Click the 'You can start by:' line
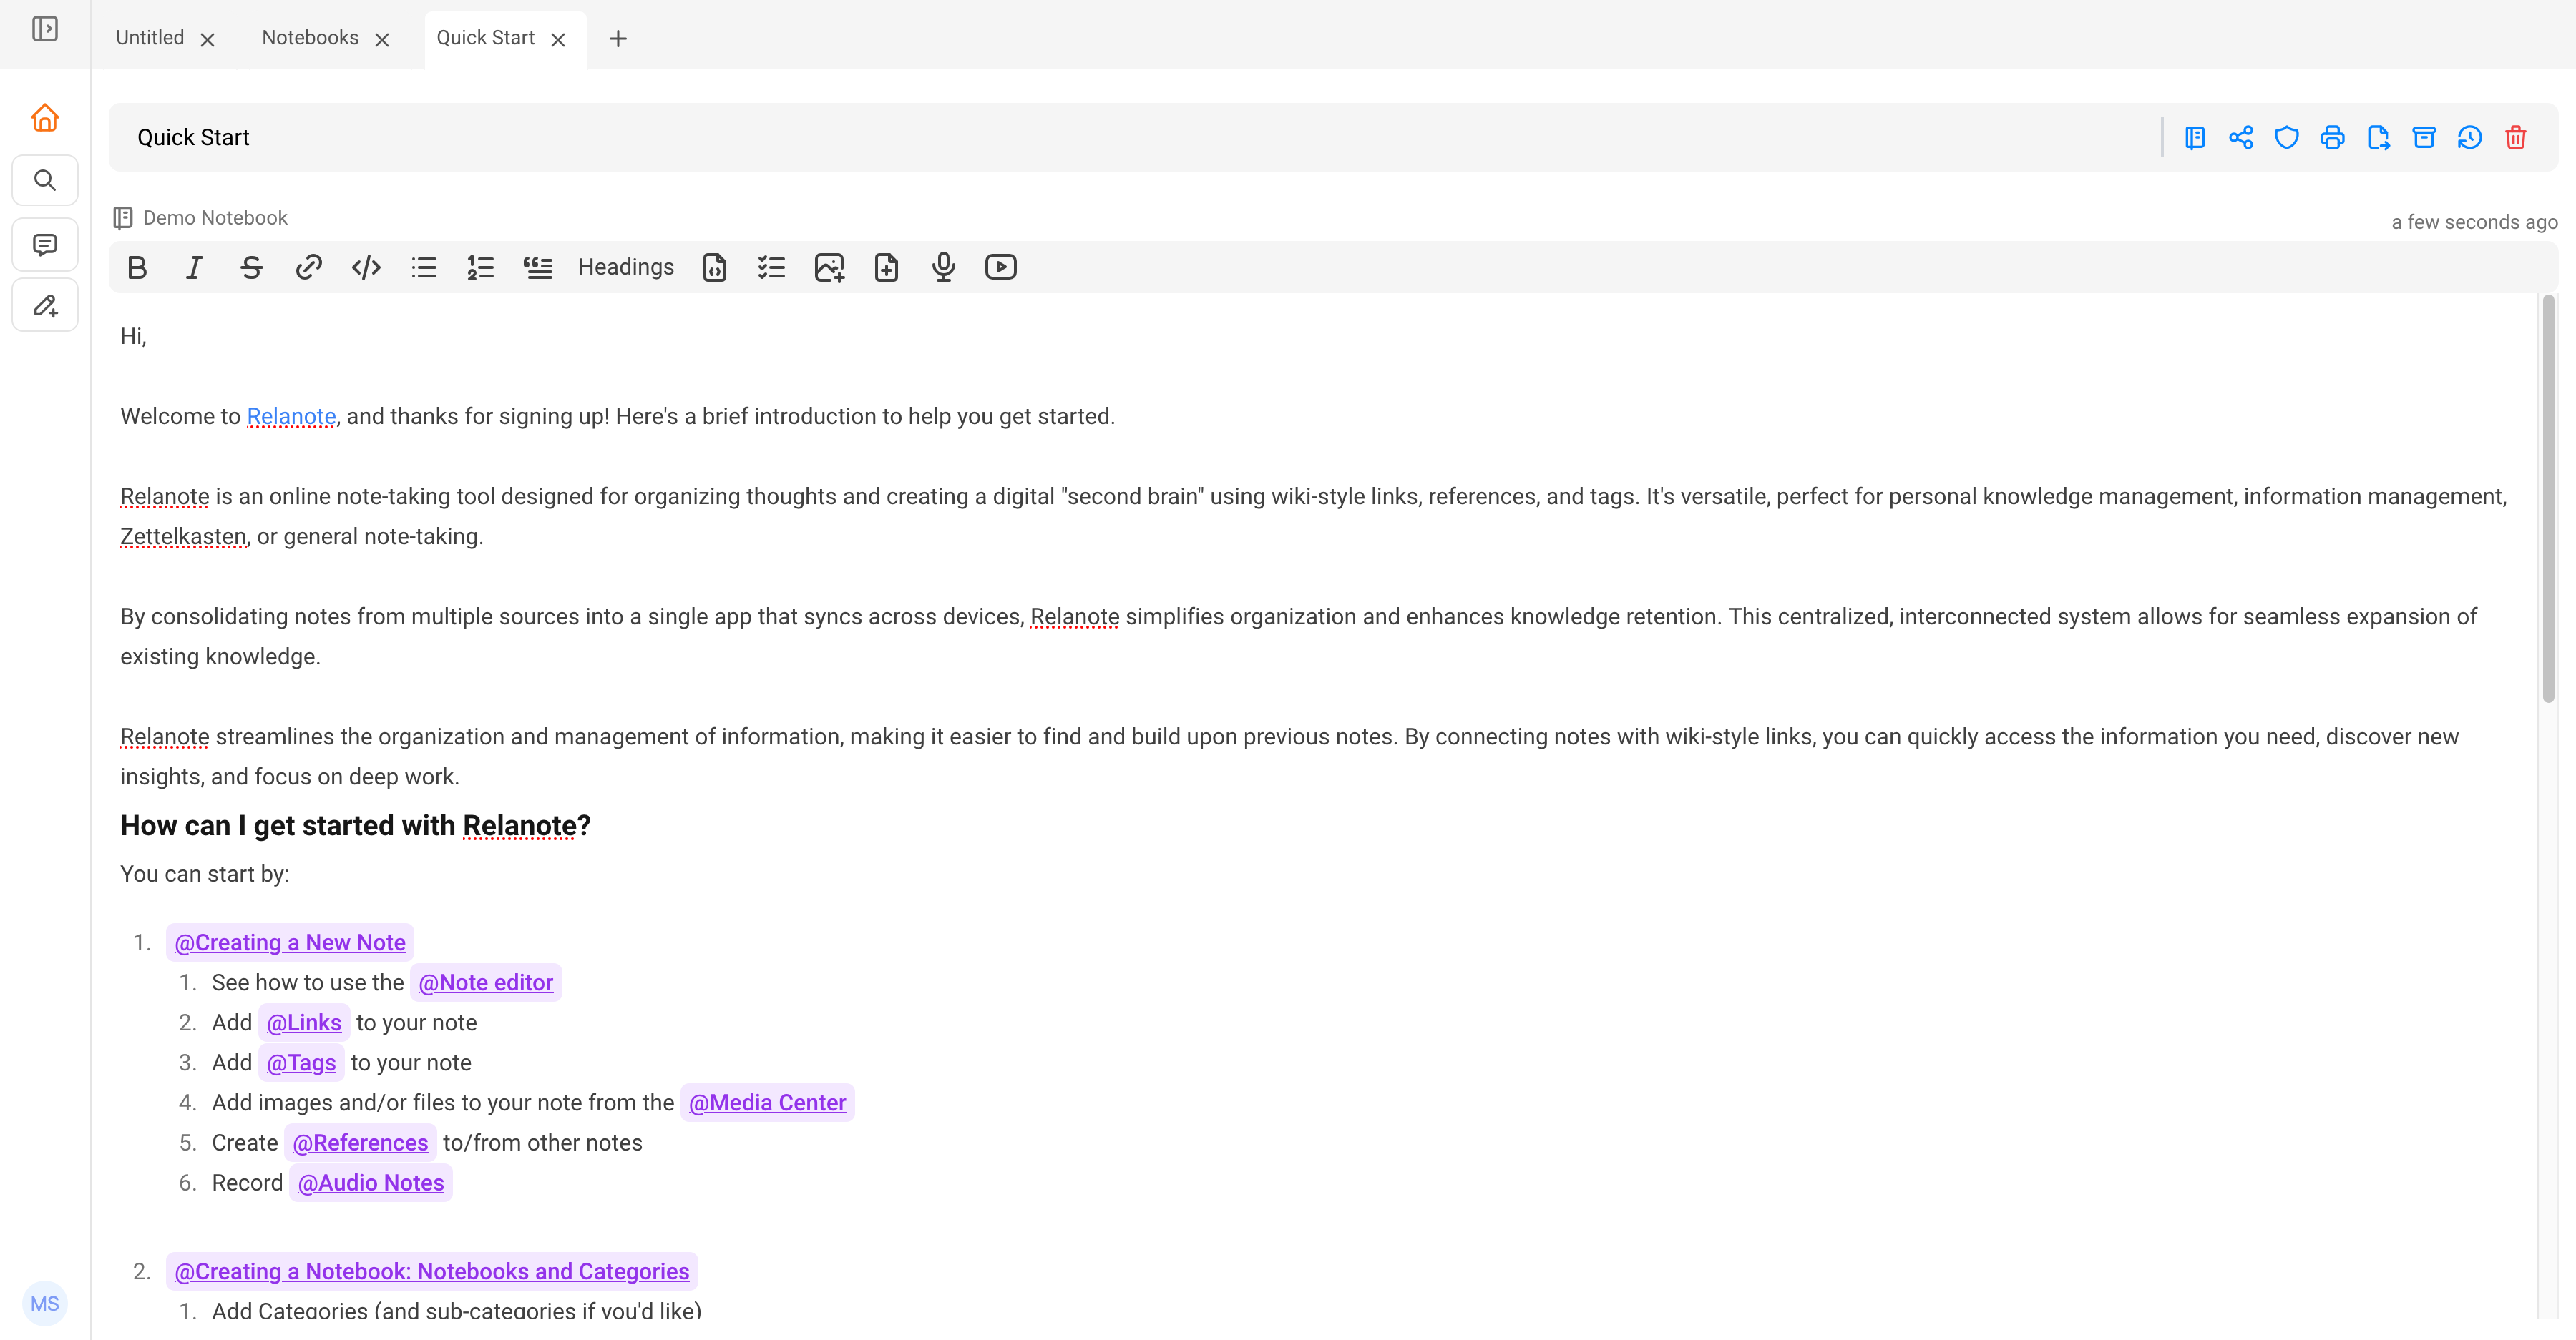 click(204, 875)
